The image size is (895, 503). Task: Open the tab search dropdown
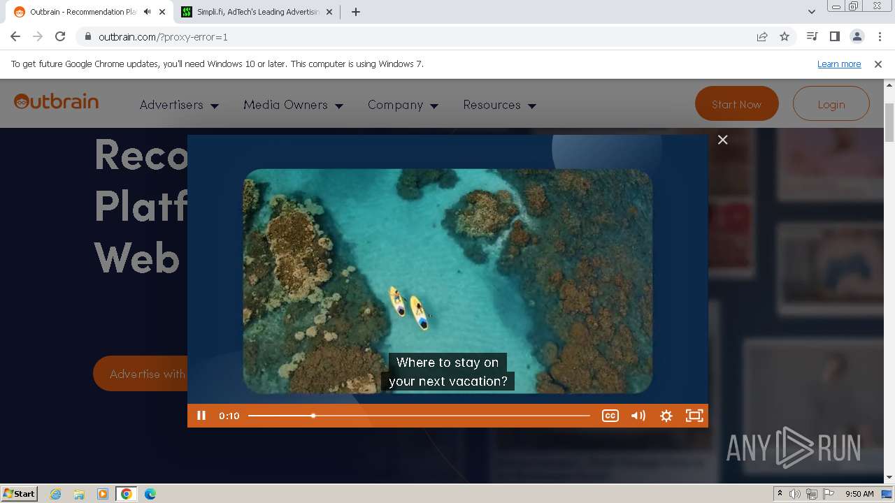812,12
